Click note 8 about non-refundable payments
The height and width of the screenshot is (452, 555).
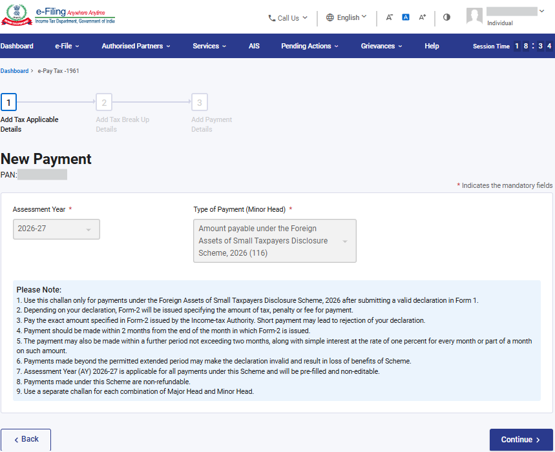[x=103, y=382]
